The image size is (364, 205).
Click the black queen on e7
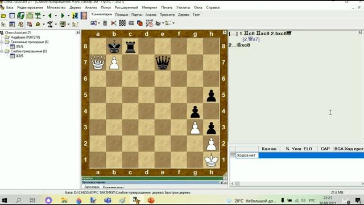pos(163,63)
